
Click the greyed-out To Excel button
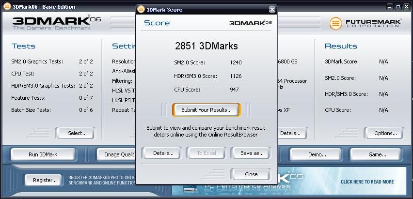pyautogui.click(x=206, y=153)
